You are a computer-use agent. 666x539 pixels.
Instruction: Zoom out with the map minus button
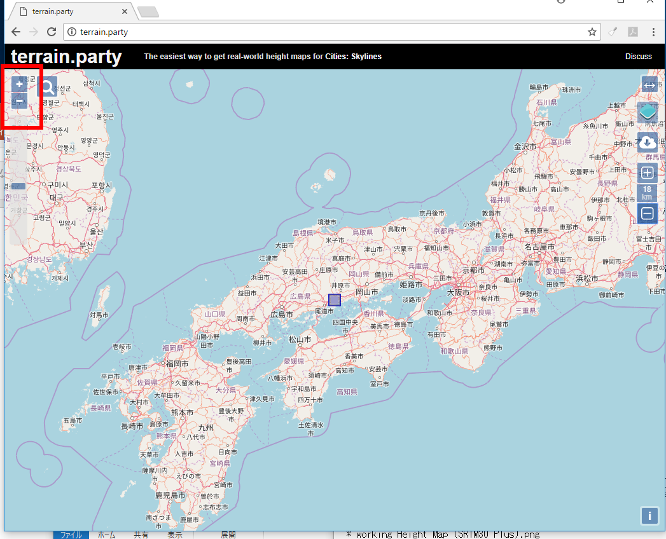20,100
